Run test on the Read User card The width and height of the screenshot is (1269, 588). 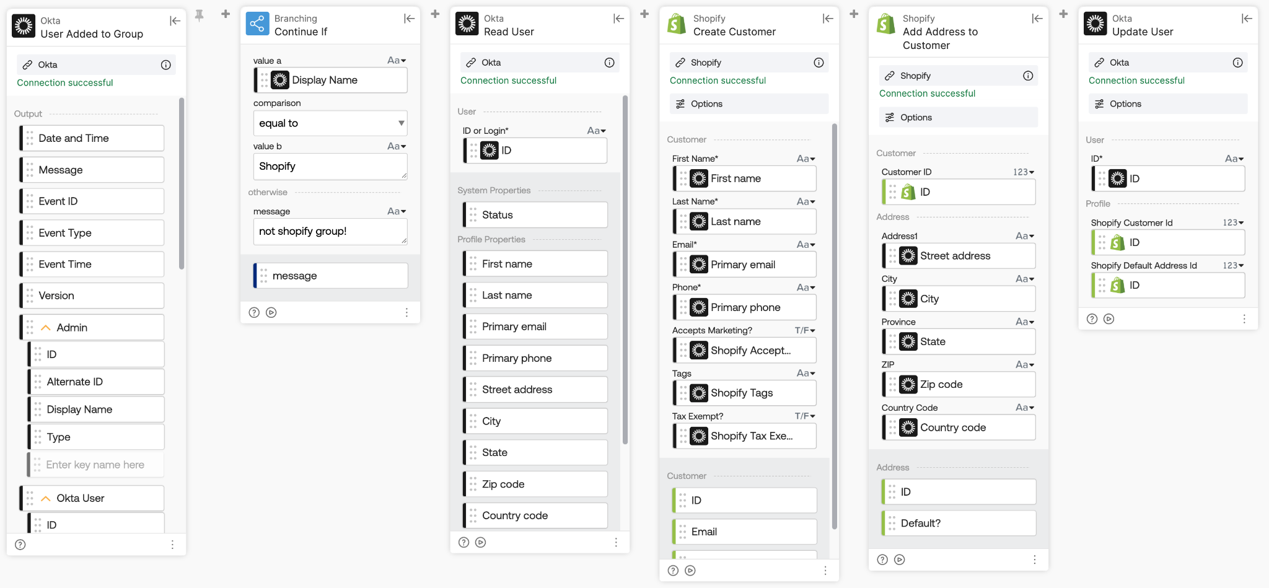click(x=481, y=542)
